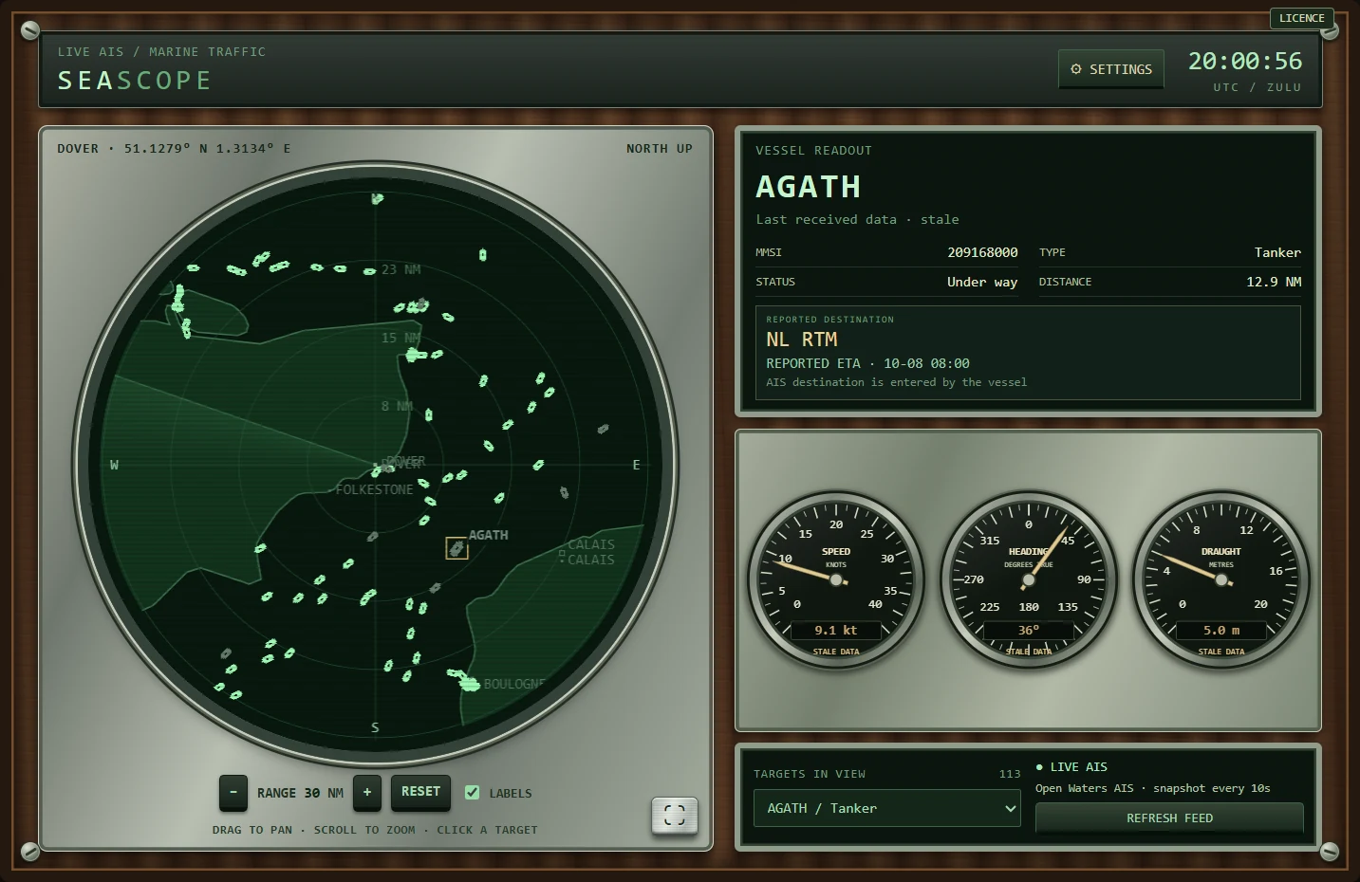Image resolution: width=1360 pixels, height=882 pixels.
Task: Increase radar range with plus button
Action: coord(367,793)
